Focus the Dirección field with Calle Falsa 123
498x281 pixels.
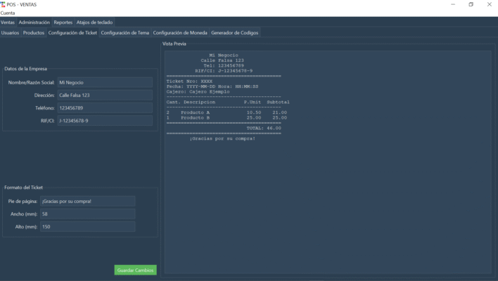pos(105,95)
